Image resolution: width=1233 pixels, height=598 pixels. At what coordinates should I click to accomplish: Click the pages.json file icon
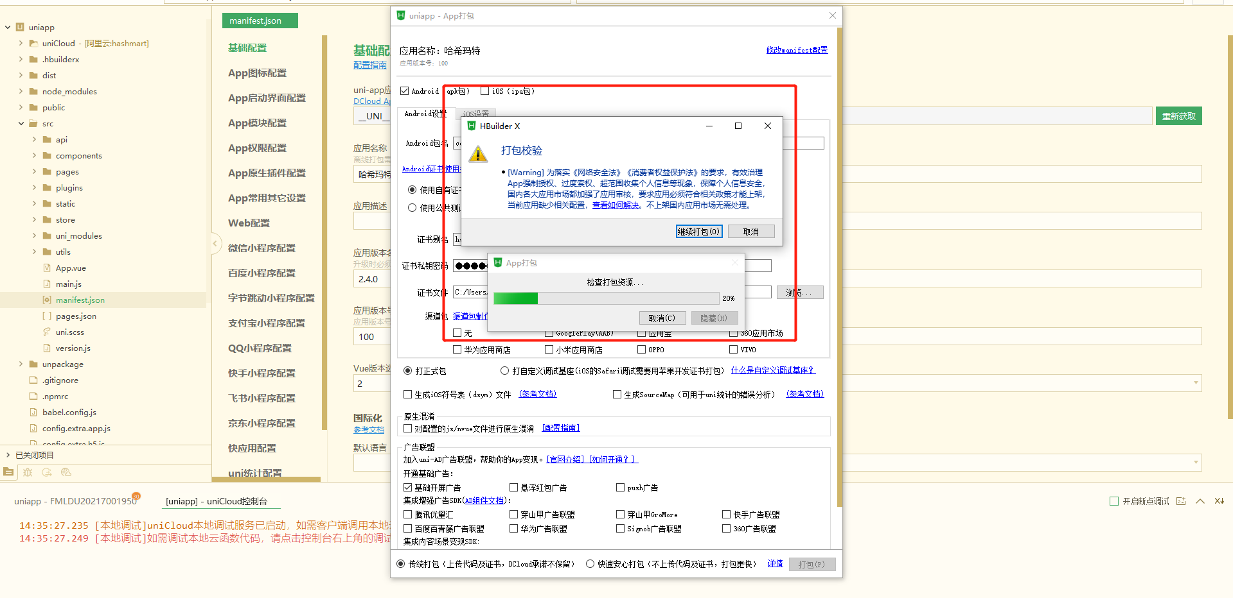coord(47,316)
